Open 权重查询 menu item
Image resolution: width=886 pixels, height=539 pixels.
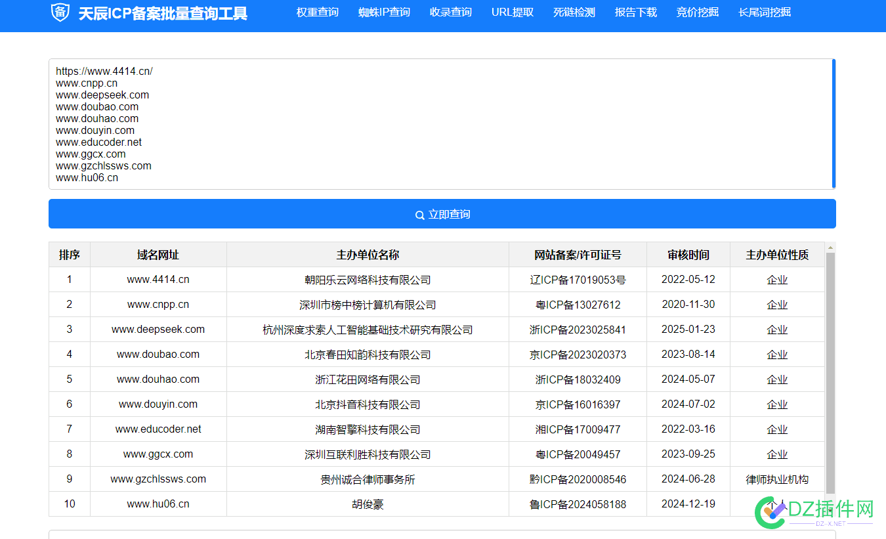pyautogui.click(x=318, y=12)
